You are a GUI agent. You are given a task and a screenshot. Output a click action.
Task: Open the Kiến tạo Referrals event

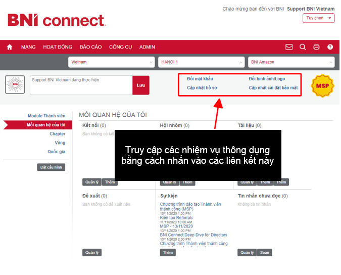click(x=176, y=217)
